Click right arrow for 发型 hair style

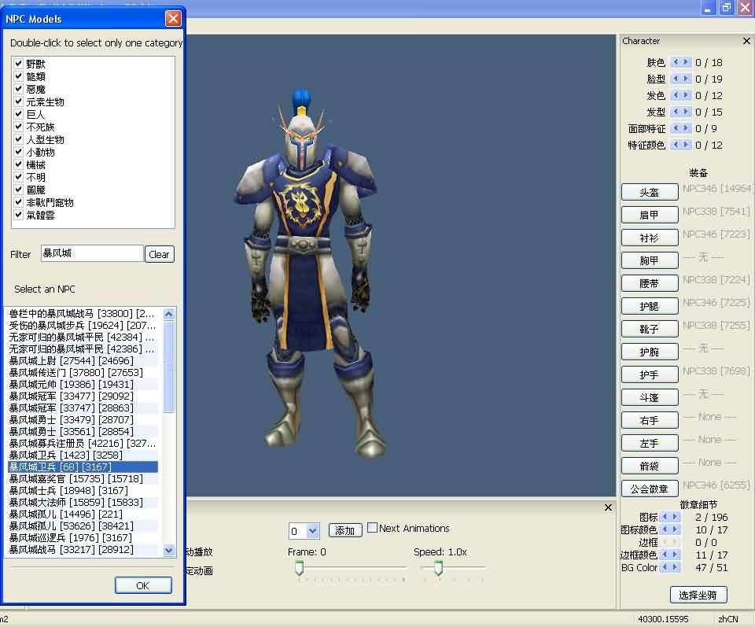point(686,112)
